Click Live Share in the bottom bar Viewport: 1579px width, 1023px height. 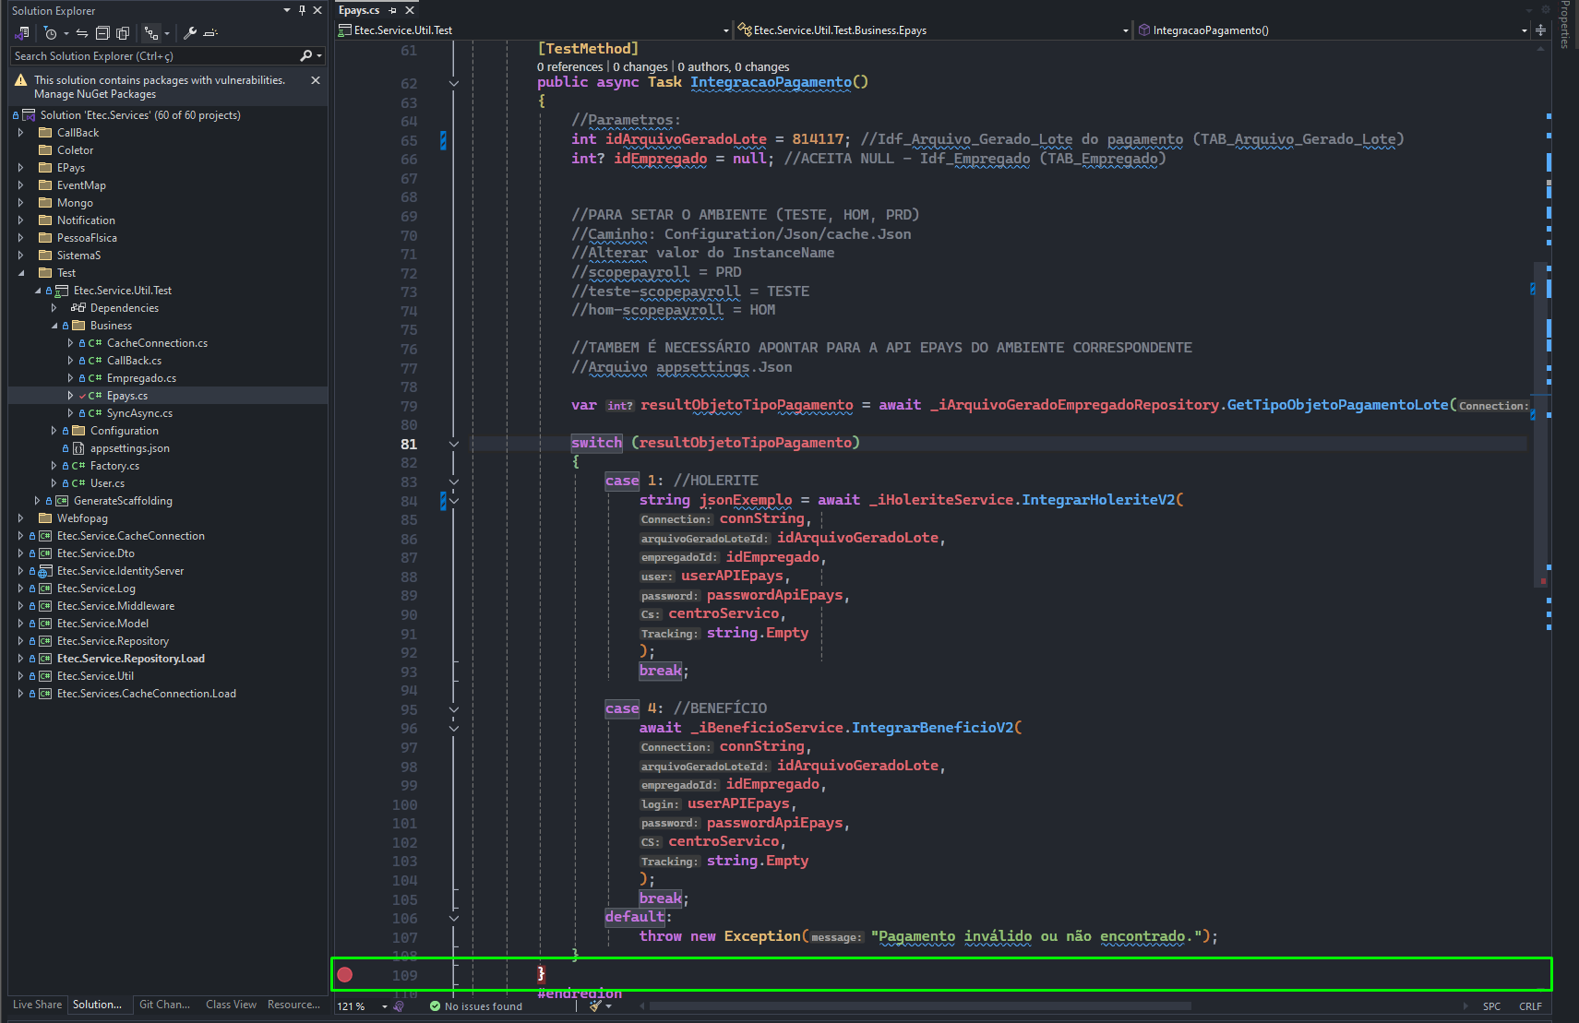coord(38,1005)
